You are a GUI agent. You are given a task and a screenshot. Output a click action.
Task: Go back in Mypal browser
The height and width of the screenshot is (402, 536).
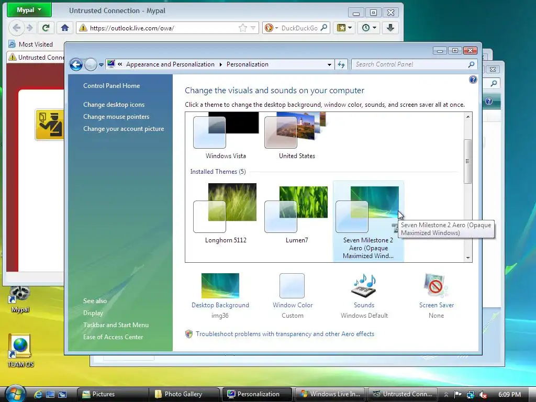pyautogui.click(x=16, y=28)
